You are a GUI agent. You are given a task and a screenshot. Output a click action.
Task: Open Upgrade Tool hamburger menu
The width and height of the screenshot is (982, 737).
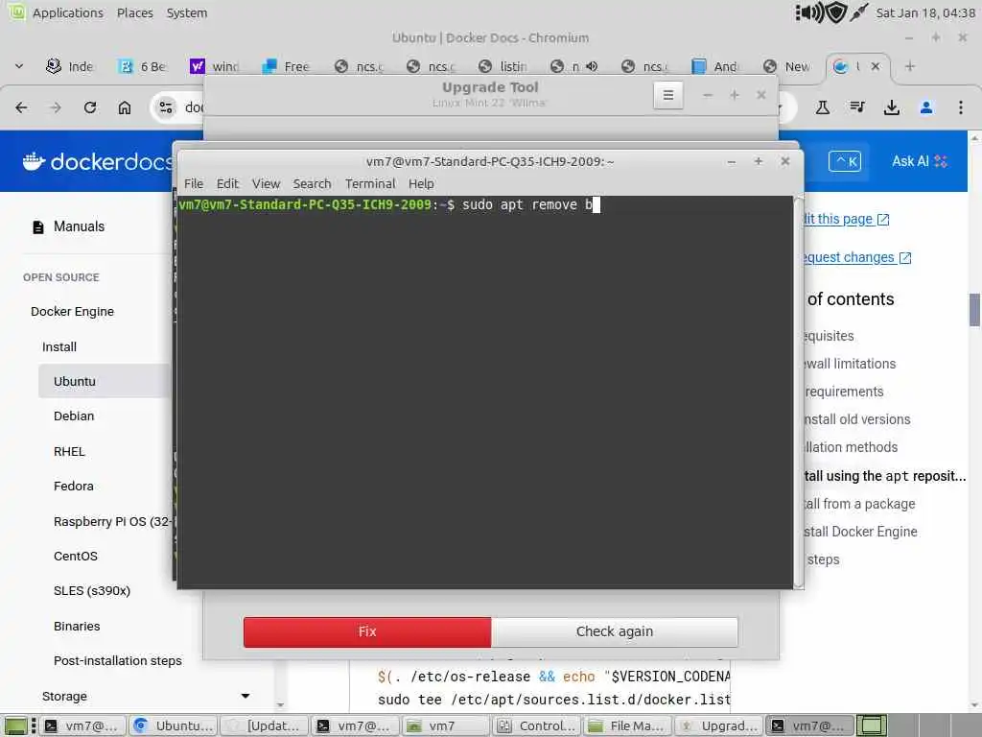[x=668, y=95]
